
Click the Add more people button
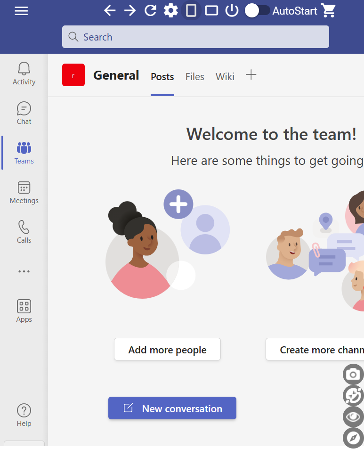[167, 350]
